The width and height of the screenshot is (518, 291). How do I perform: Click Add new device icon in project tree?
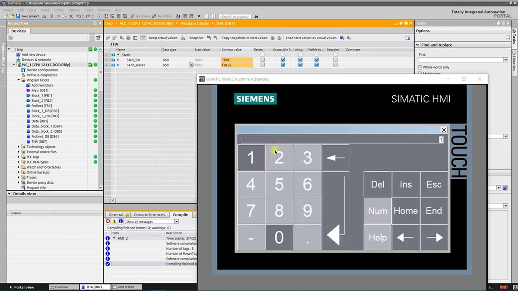pos(18,54)
